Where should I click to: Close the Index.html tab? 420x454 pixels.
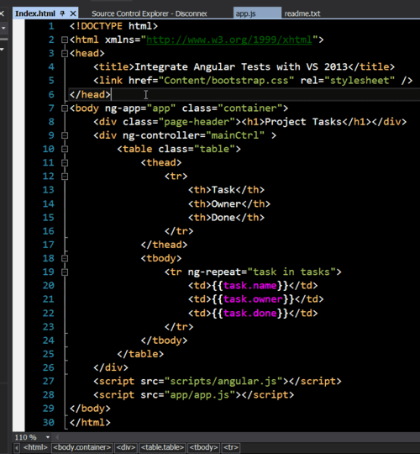point(73,13)
